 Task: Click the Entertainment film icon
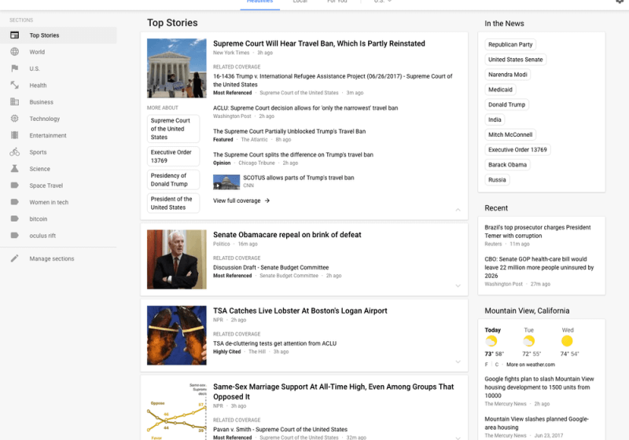point(14,135)
